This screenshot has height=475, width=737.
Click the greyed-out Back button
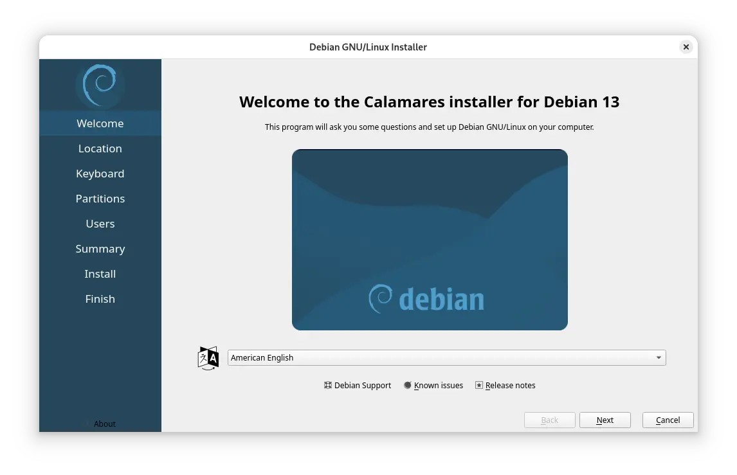click(550, 420)
